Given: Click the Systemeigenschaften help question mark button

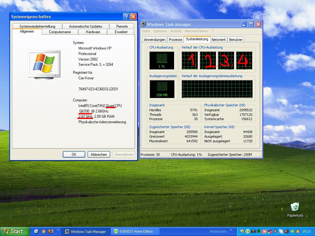Looking at the screenshot, I should [126, 17].
